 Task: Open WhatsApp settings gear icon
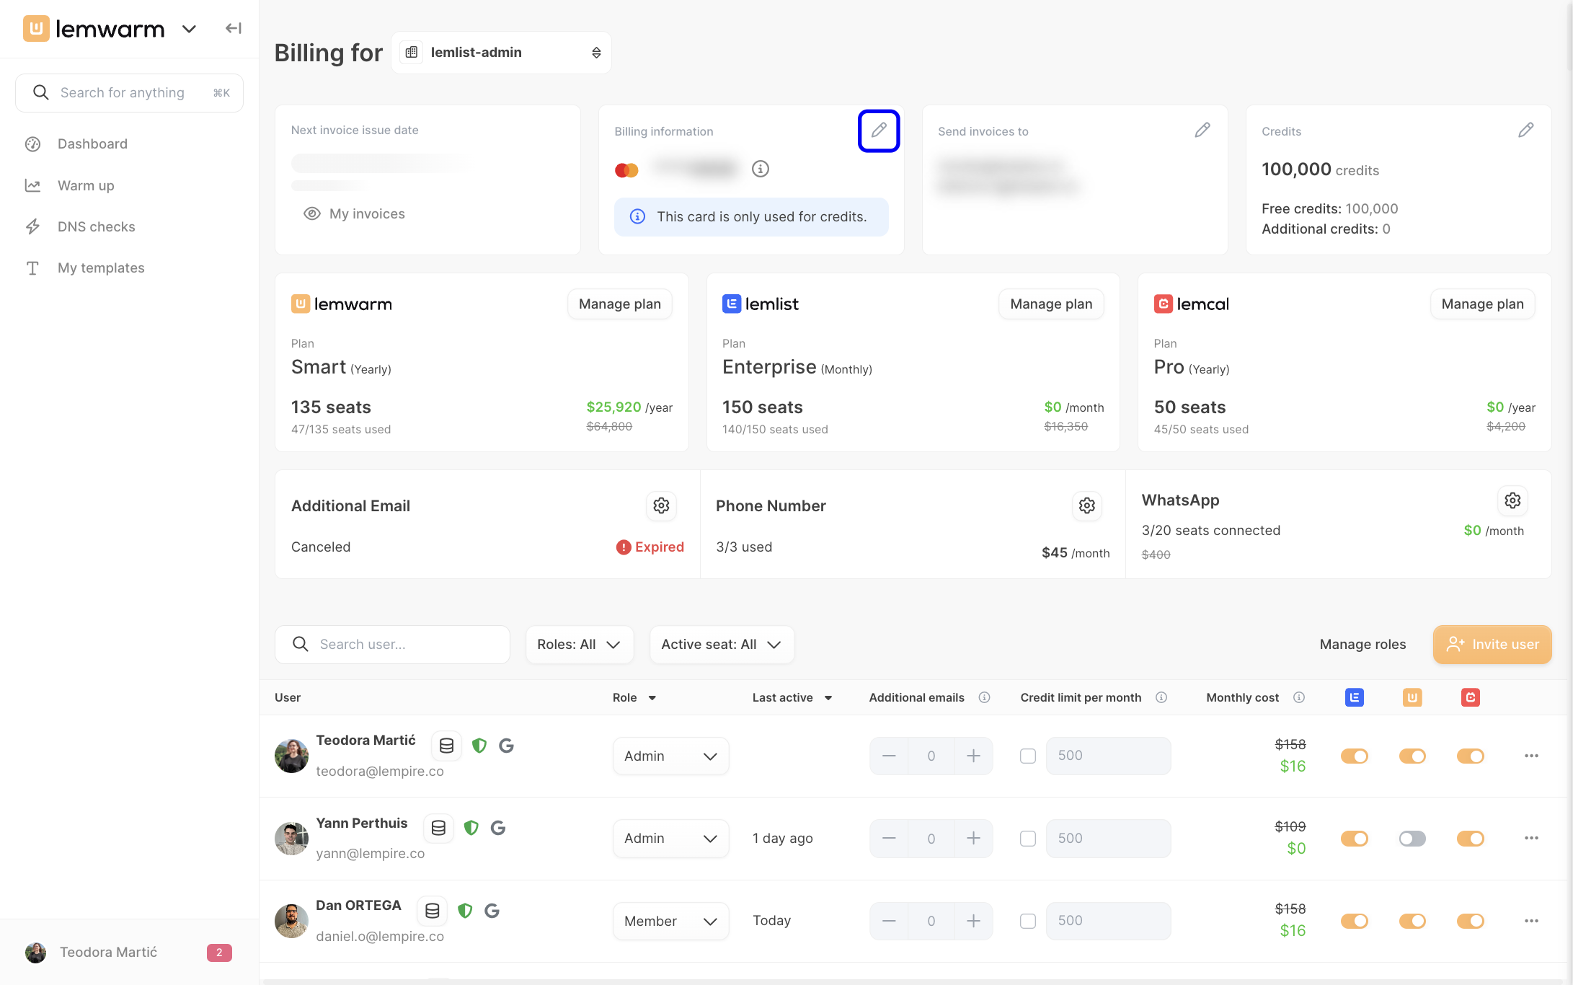(x=1512, y=500)
